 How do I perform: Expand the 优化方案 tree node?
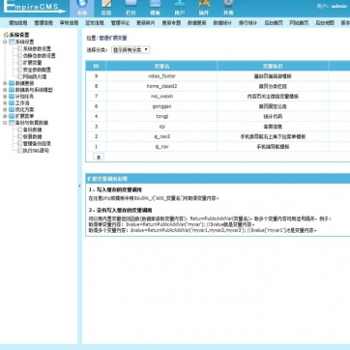(x=5, y=109)
